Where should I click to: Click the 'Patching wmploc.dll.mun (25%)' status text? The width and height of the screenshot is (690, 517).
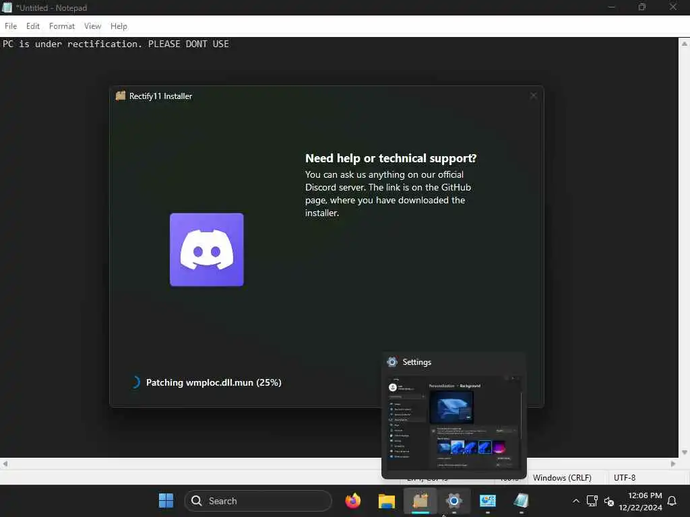(x=214, y=382)
